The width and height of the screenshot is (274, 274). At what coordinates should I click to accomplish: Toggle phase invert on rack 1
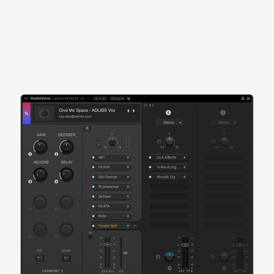click(x=159, y=142)
